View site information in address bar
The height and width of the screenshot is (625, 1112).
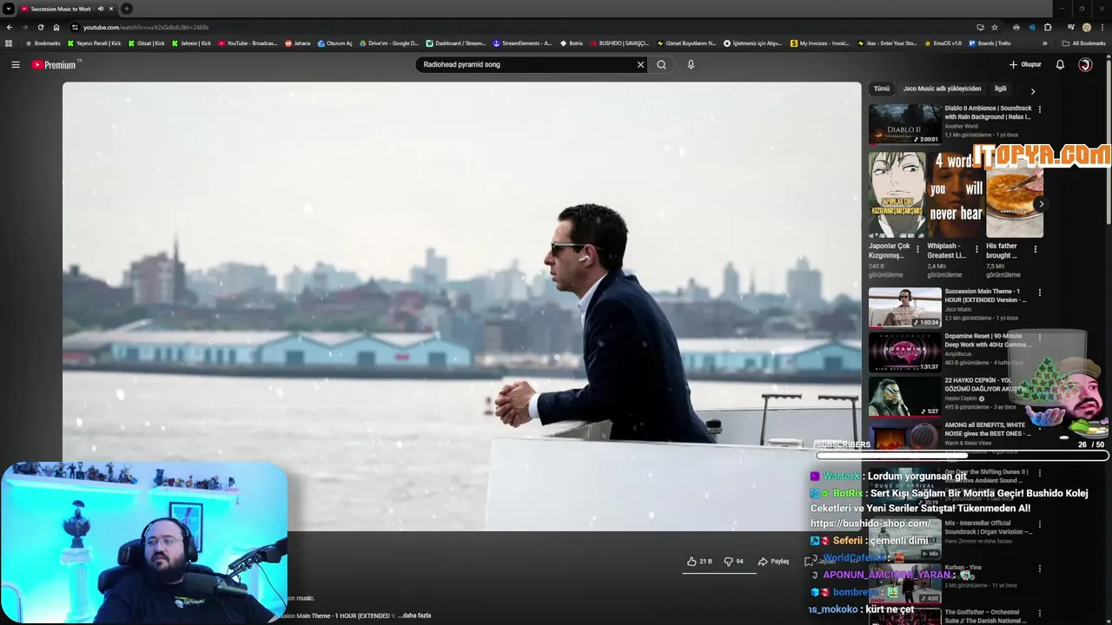75,27
